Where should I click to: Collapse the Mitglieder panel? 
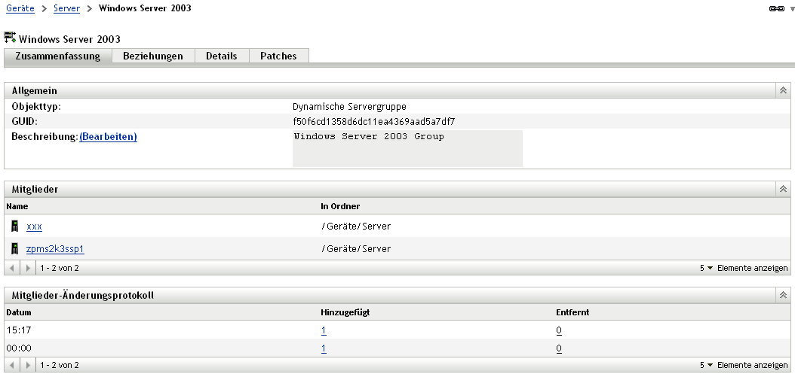[783, 189]
